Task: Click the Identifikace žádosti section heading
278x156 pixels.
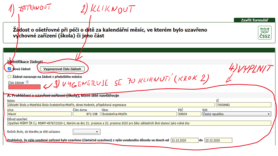Action: click(x=26, y=61)
